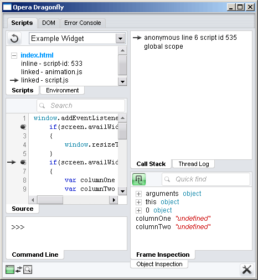Click the var columnOne code line
The image size is (258, 280).
tap(90, 180)
